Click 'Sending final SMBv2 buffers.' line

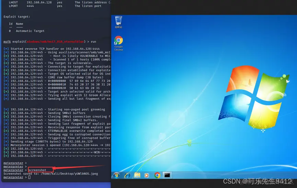[x=50, y=120]
